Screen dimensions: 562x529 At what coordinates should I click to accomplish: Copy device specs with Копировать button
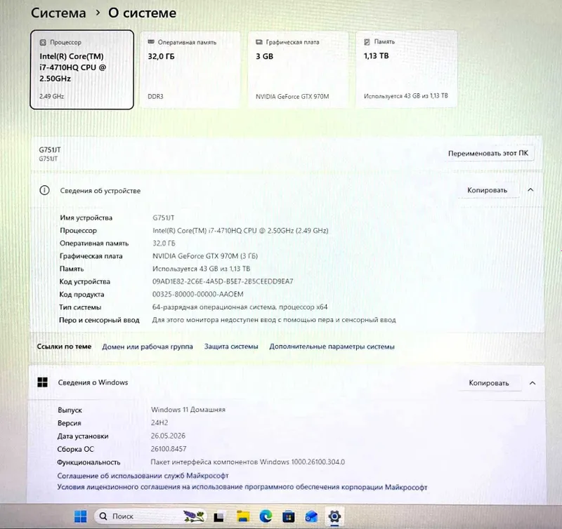pos(487,190)
